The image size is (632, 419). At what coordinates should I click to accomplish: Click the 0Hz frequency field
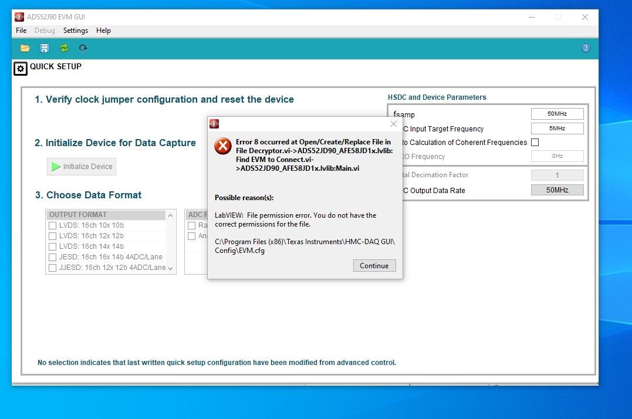[x=557, y=156]
